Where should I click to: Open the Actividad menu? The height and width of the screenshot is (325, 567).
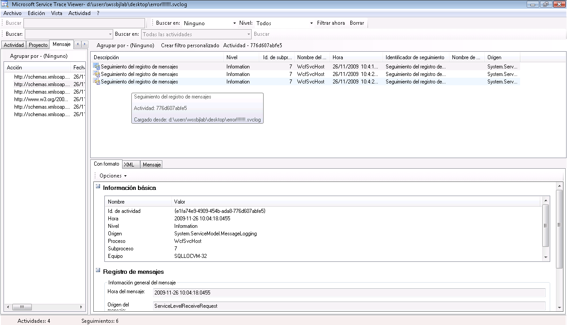tap(80, 13)
